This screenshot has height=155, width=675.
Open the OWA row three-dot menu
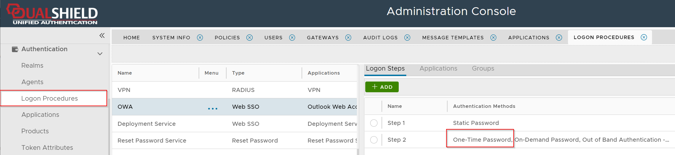pos(213,108)
